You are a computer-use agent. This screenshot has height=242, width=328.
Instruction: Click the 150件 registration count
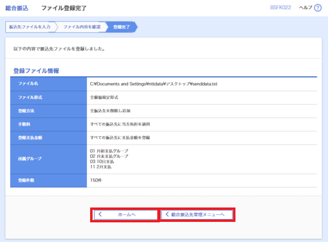[x=96, y=180]
